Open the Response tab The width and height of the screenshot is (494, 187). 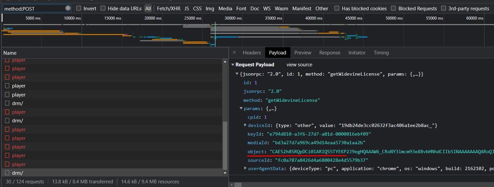330,53
